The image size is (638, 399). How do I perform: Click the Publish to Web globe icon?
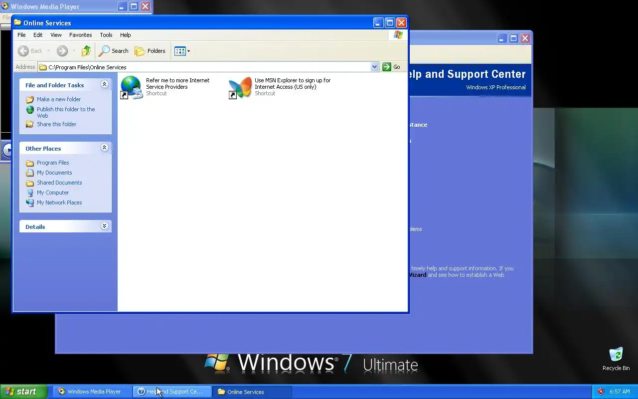[30, 110]
